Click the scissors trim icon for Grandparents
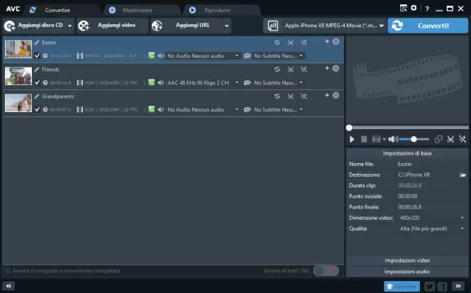The width and height of the screenshot is (471, 293). (x=290, y=96)
